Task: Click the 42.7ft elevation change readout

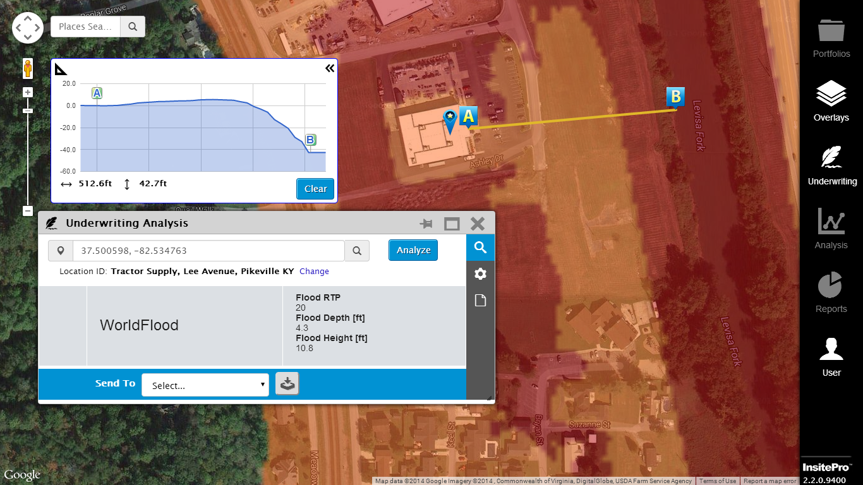Action: 153,184
